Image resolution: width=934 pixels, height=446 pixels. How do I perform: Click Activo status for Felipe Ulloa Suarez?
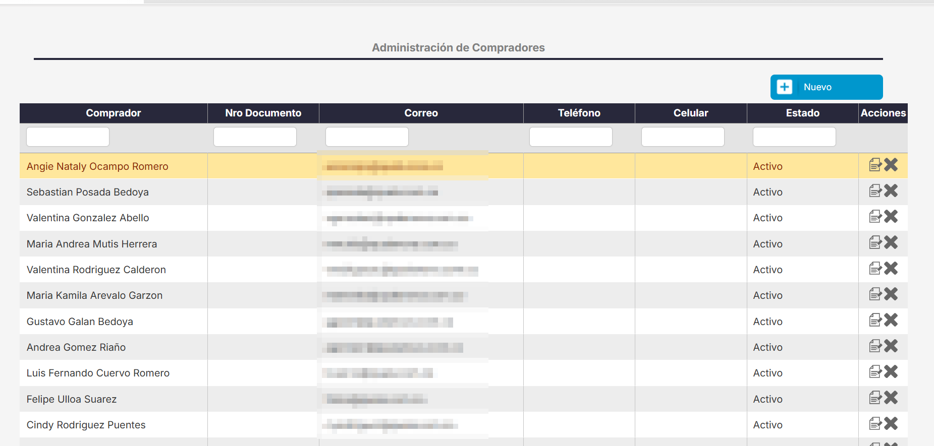(x=768, y=399)
